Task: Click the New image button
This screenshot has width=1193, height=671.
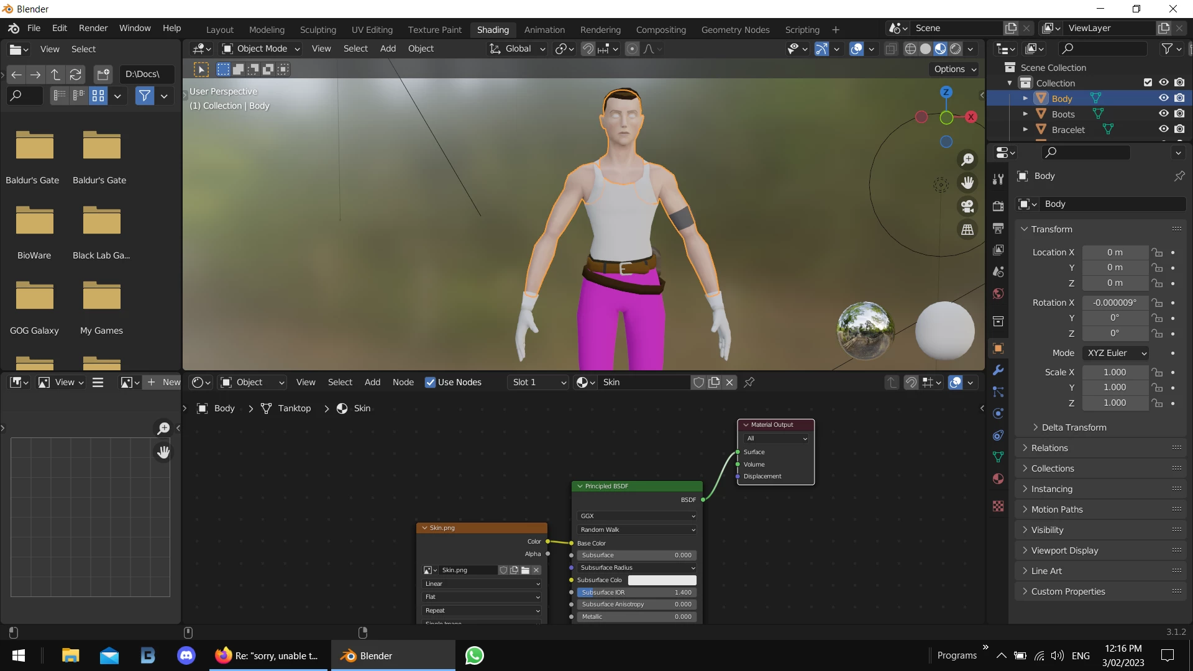Action: point(163,382)
